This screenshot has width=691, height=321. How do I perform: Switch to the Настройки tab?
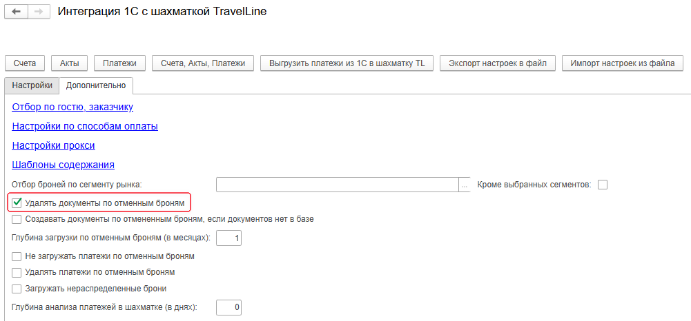[32, 85]
